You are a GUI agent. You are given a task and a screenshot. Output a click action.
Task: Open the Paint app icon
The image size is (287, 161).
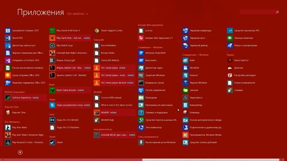click(x=185, y=60)
